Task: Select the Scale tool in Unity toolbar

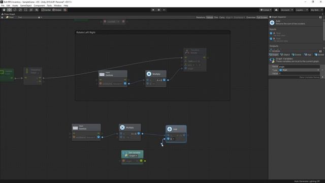Action: [20, 10]
